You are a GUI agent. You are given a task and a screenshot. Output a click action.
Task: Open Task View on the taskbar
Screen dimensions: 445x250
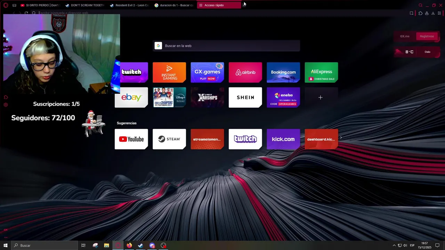pyautogui.click(x=83, y=245)
